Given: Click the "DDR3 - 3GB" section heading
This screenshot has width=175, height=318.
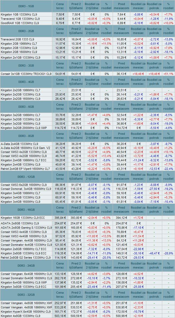Looking at the screenshot, I should tap(26, 66).
